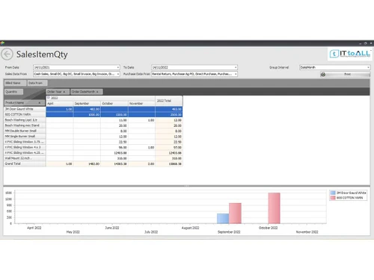Click blue legend swatch for 3M Door Gaurd White
Image resolution: width=374 pixels, height=280 pixels.
point(333,193)
